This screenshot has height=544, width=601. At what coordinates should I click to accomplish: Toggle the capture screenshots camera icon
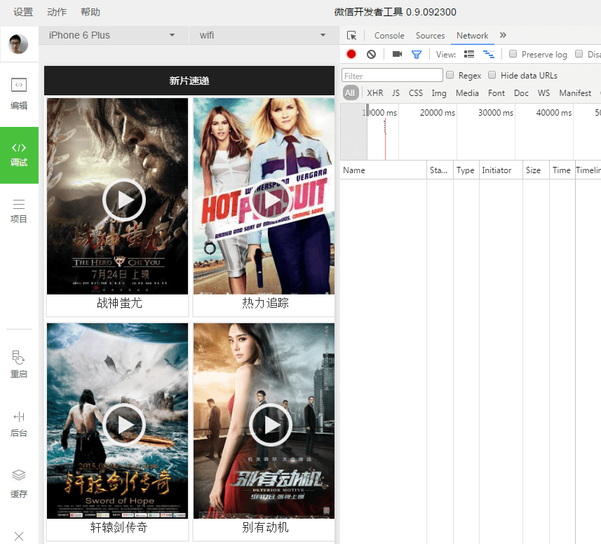tap(397, 54)
